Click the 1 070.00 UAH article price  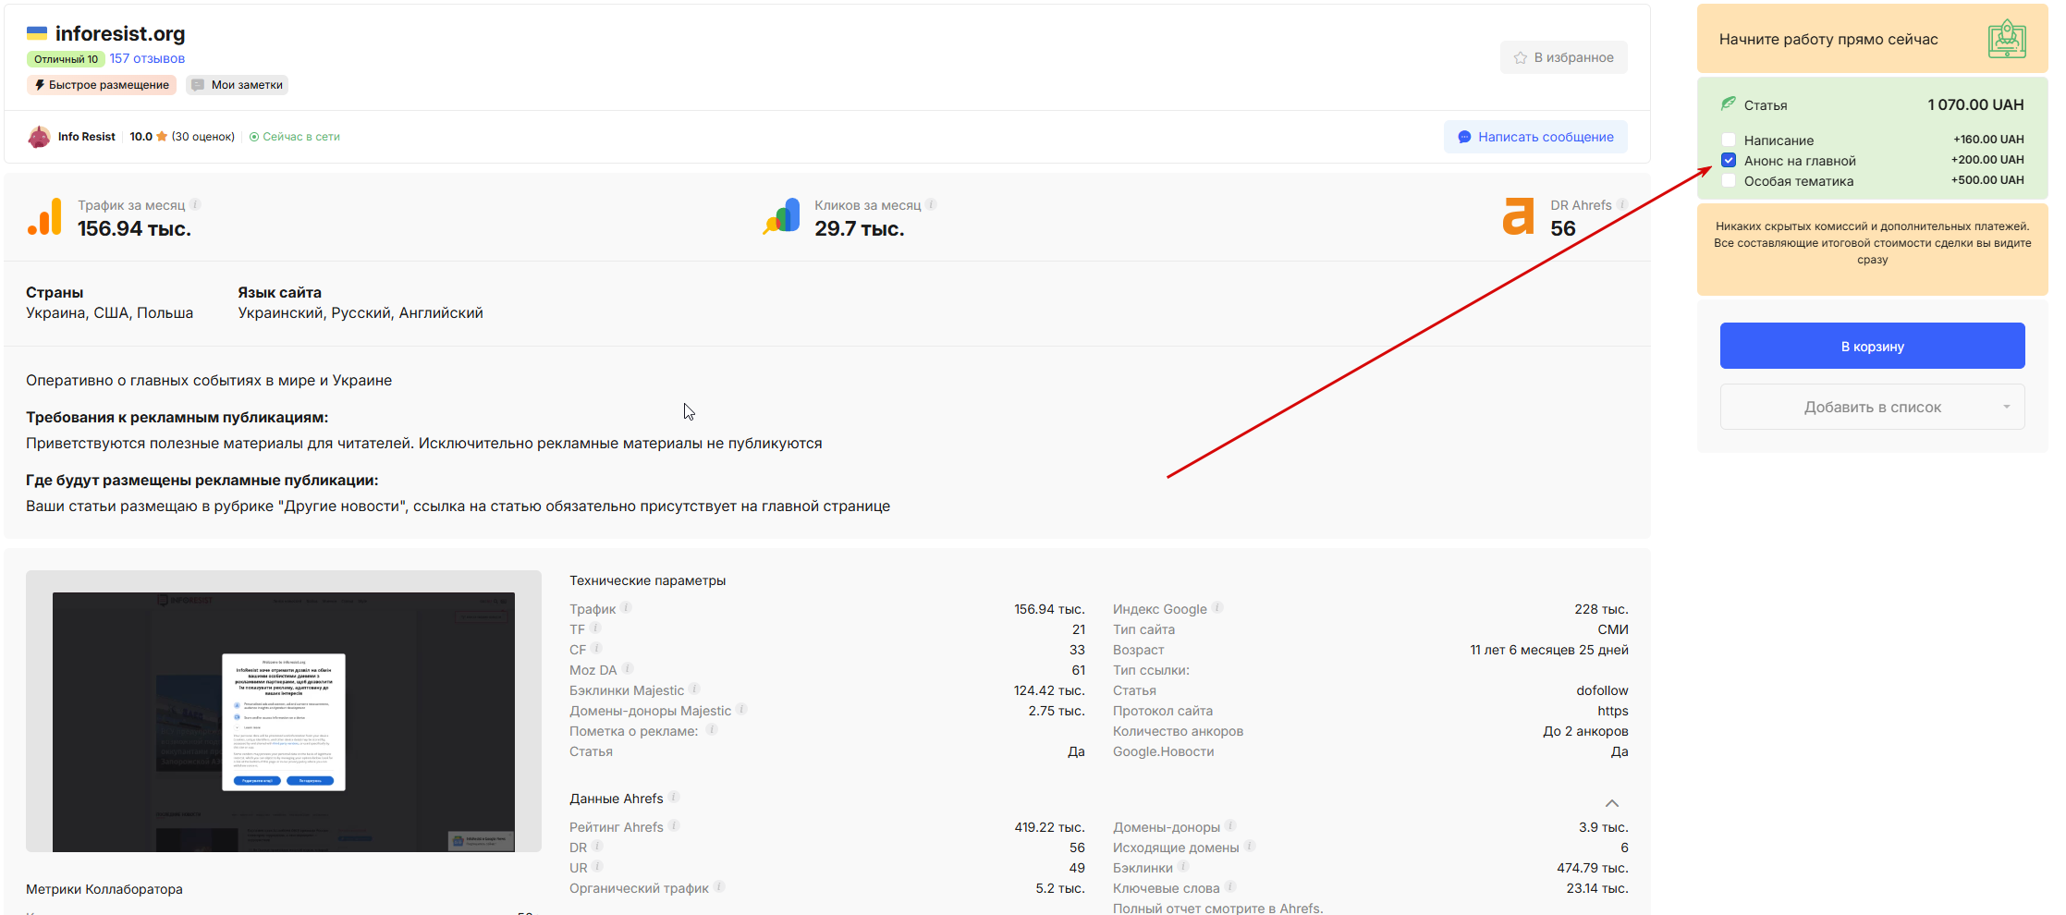coord(1975,104)
